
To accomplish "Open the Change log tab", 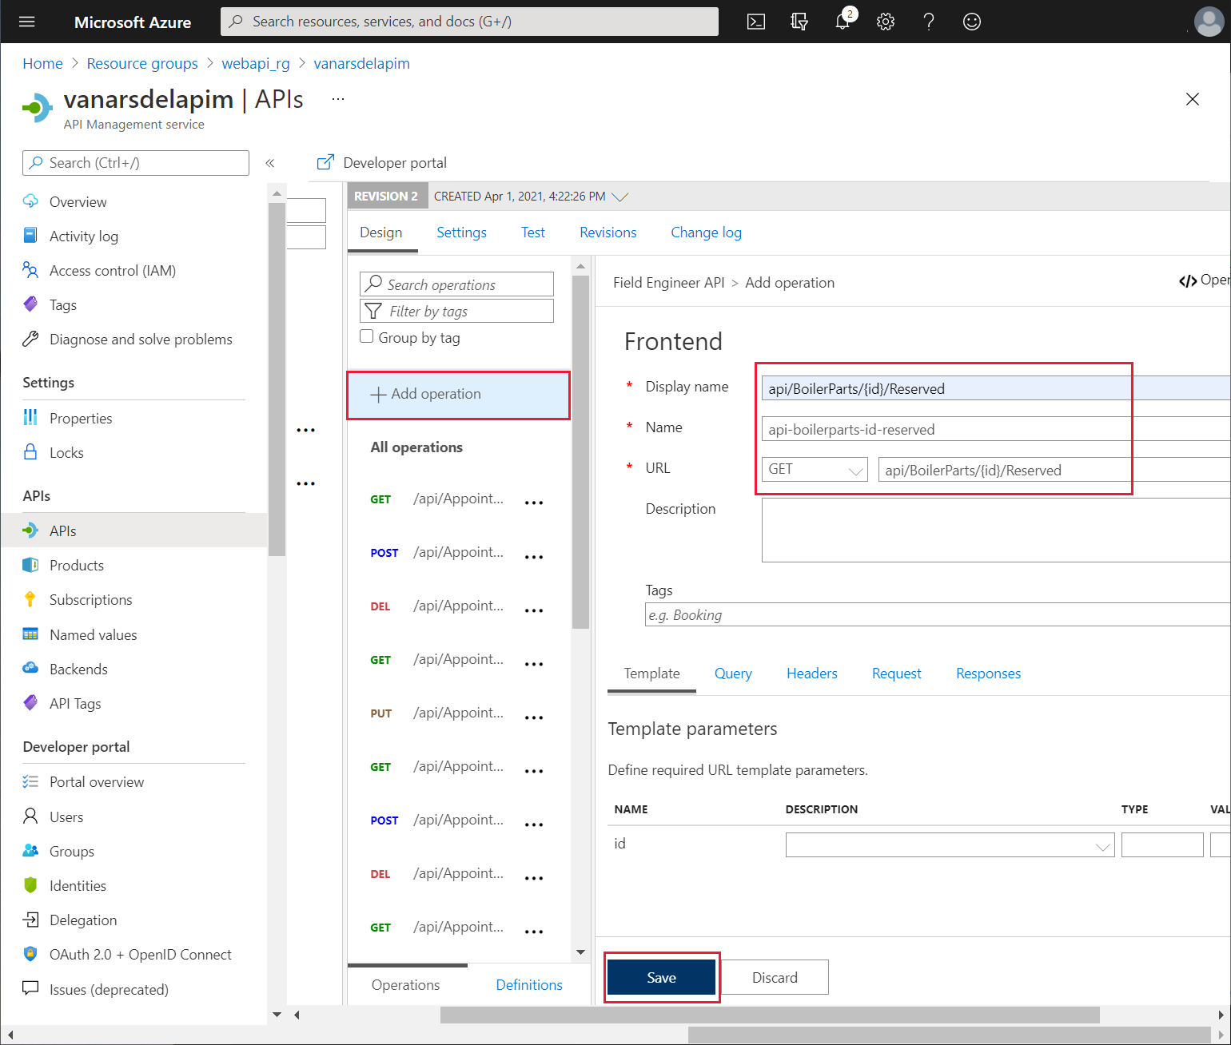I will click(x=707, y=232).
